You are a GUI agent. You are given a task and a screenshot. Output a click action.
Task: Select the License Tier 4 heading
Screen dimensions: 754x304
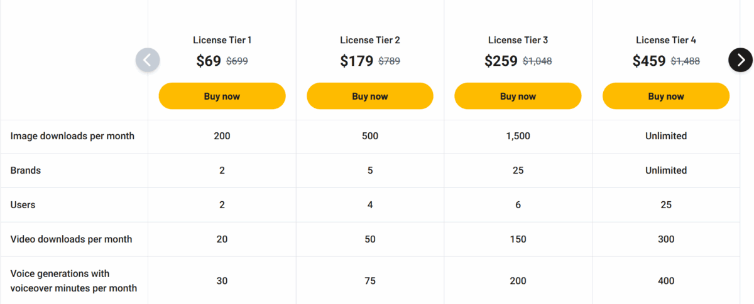[x=666, y=40]
